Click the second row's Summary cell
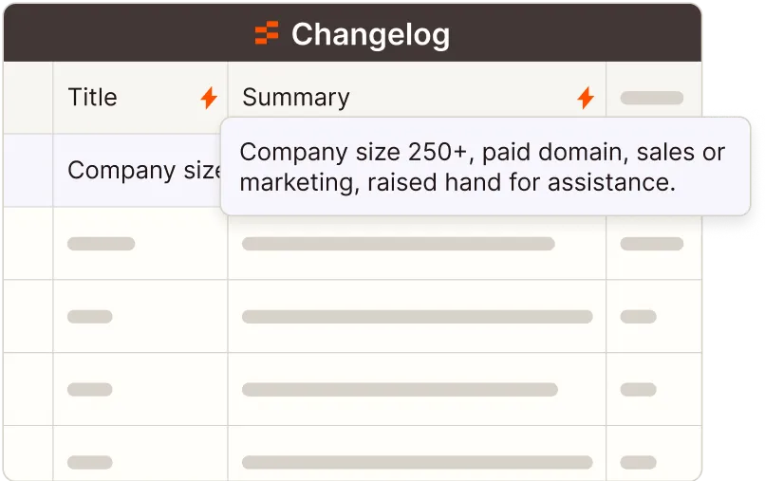765x481 pixels. (416, 244)
